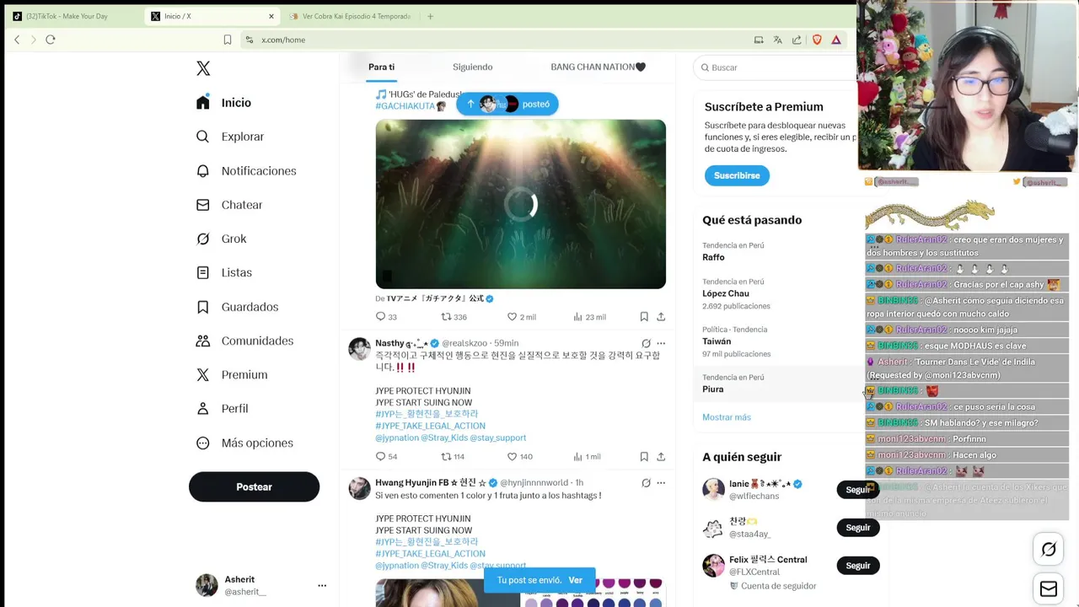Open Grok from sidebar

coord(222,239)
